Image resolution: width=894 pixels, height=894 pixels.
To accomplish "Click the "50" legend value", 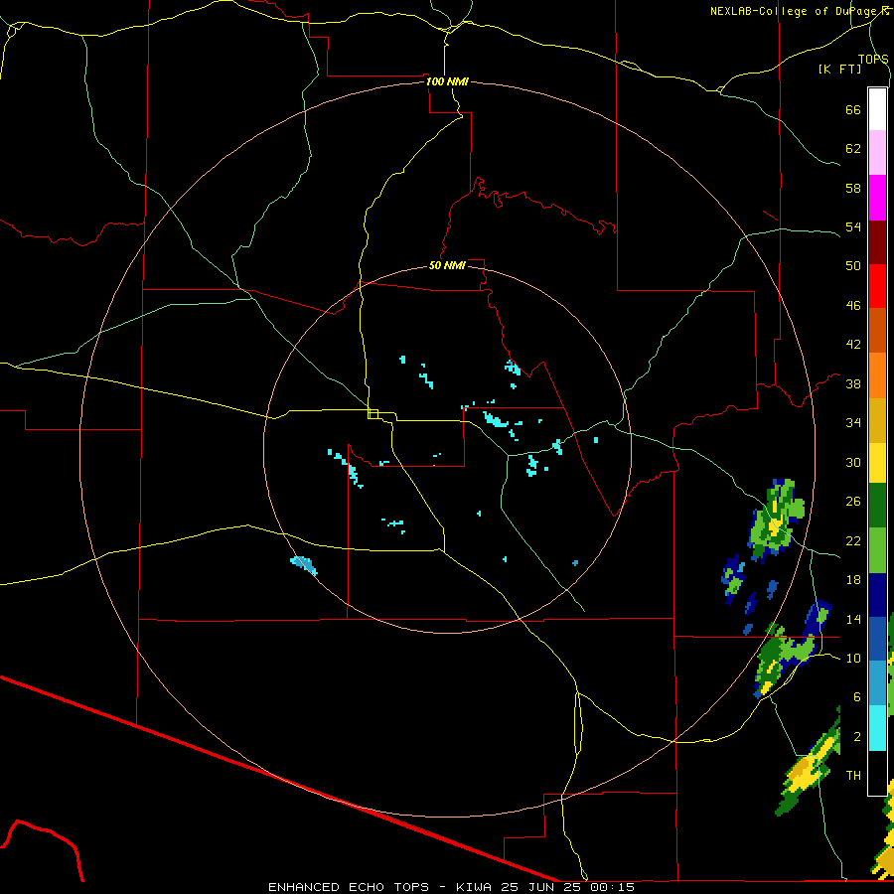I will (x=853, y=266).
